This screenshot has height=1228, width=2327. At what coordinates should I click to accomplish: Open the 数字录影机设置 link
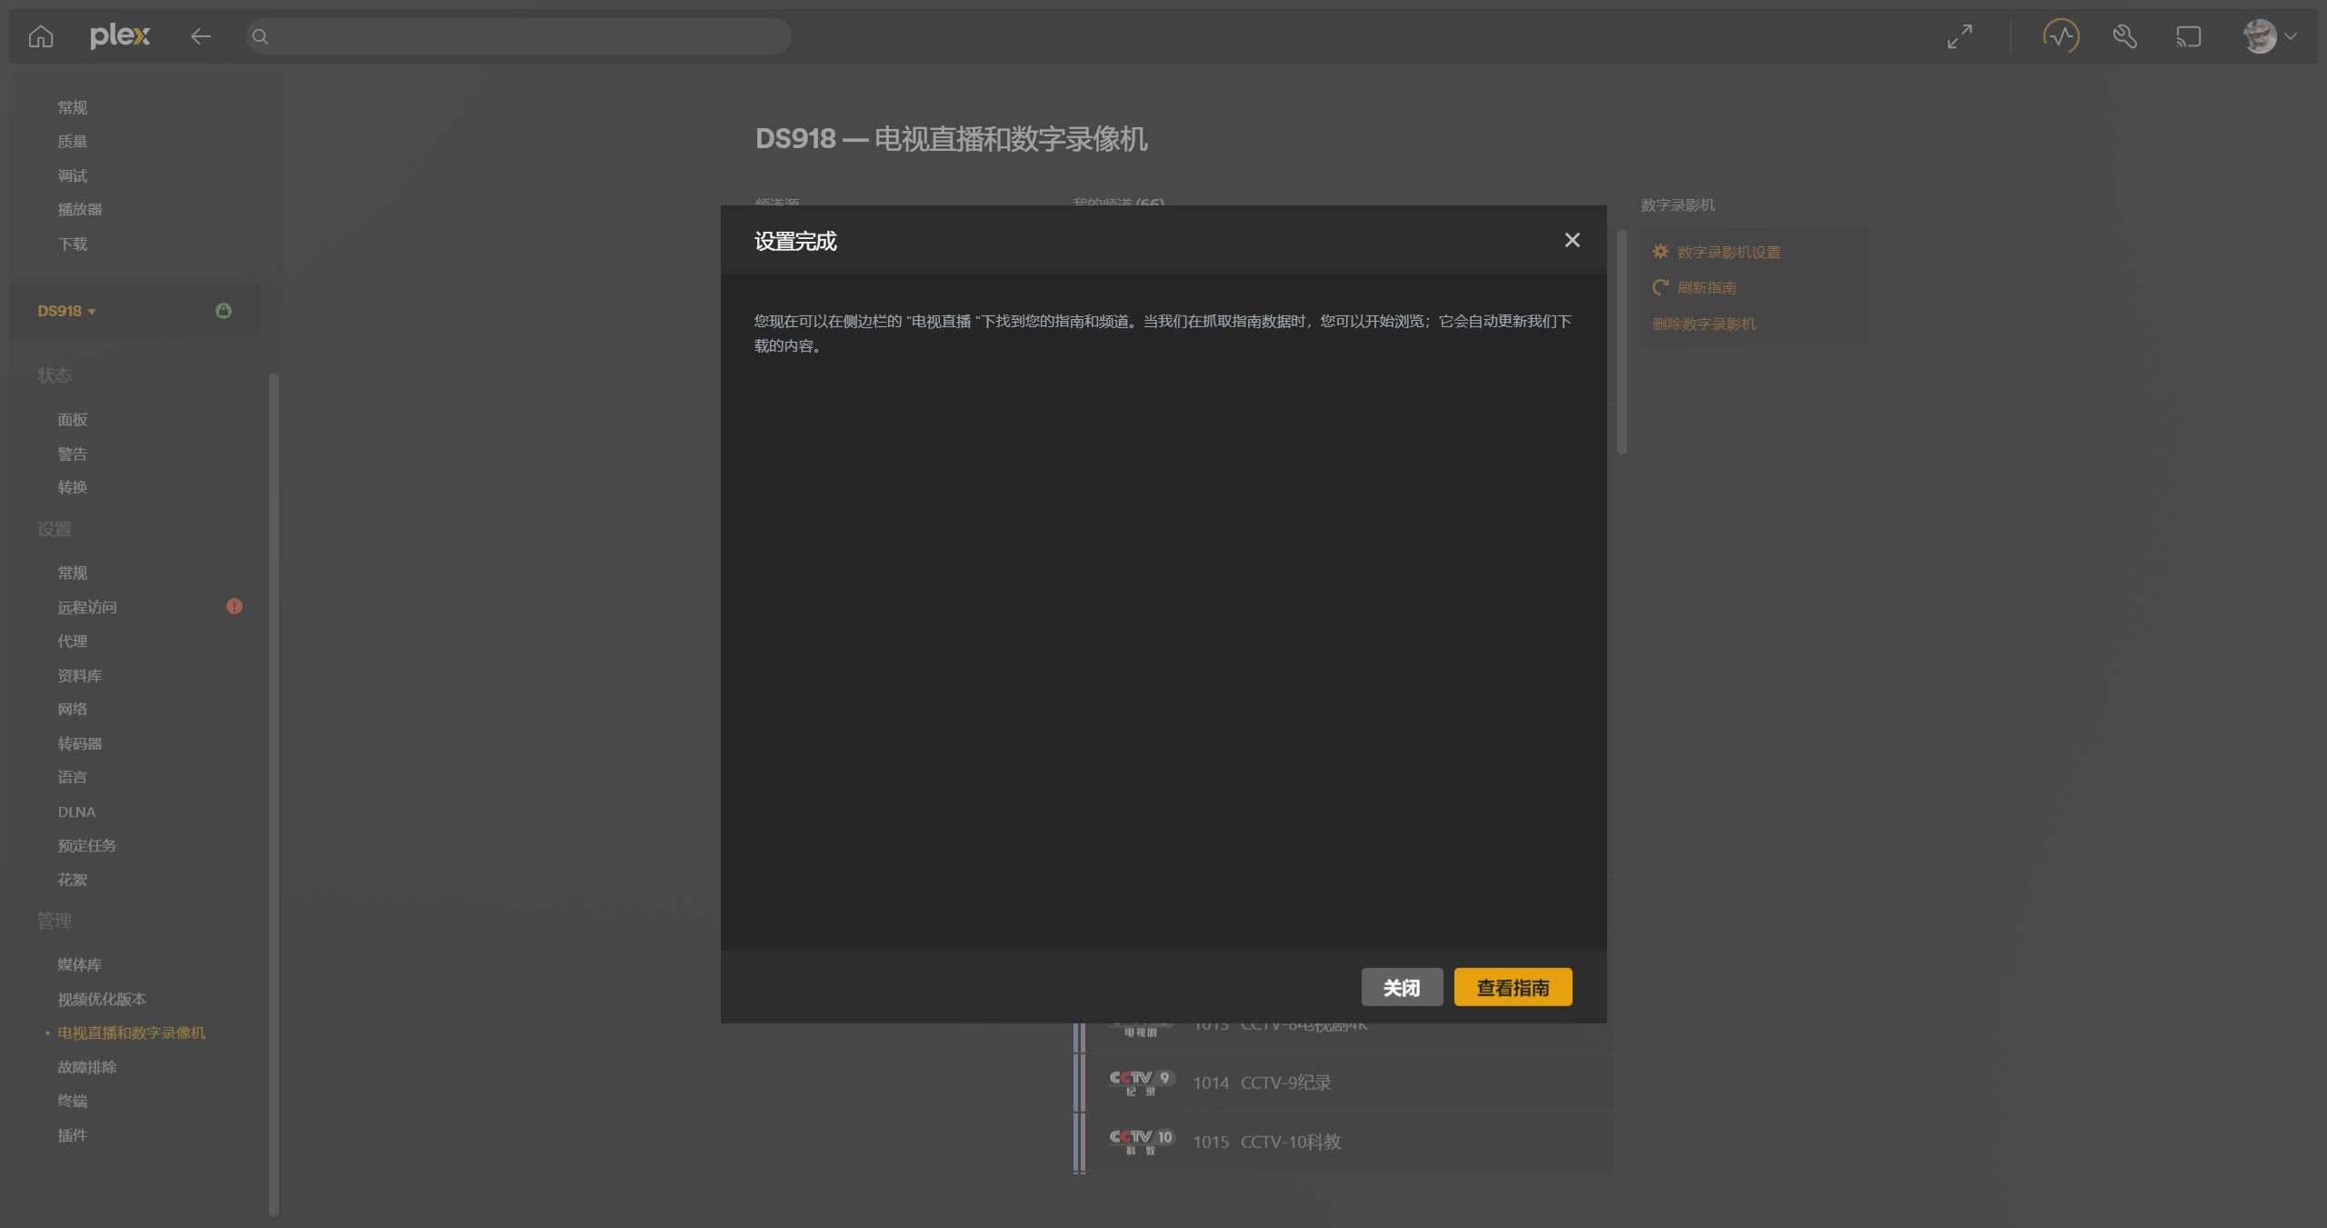coord(1728,252)
